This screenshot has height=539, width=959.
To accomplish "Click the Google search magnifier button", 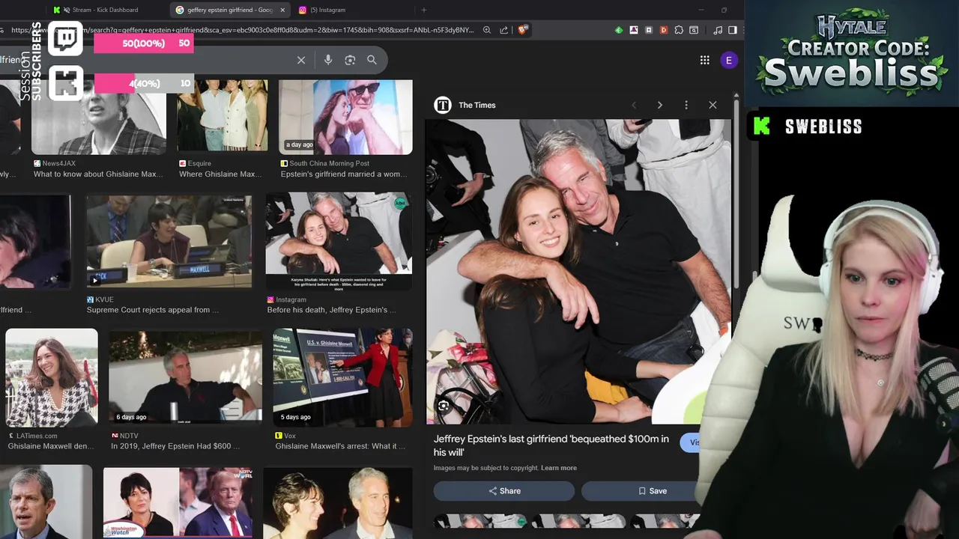I will (x=372, y=60).
